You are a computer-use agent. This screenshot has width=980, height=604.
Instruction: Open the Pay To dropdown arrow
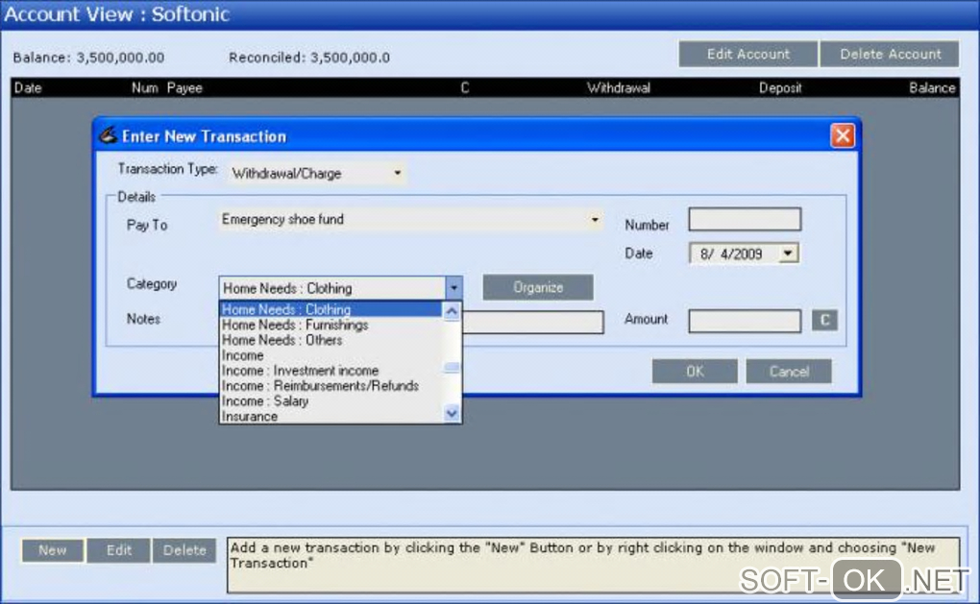pos(595,220)
